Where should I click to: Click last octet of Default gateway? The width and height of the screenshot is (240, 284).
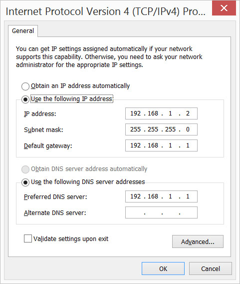coord(188,145)
